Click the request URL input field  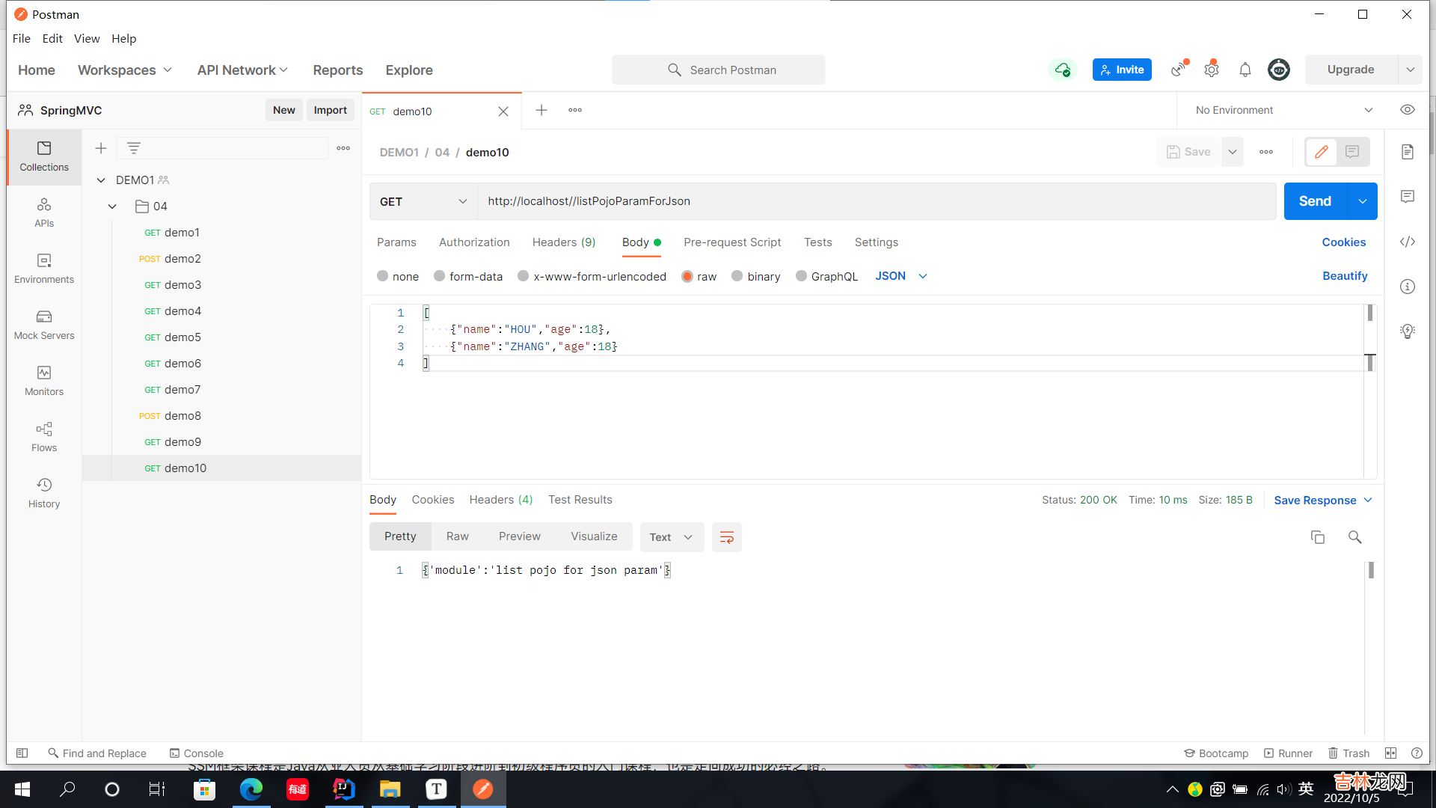(875, 201)
